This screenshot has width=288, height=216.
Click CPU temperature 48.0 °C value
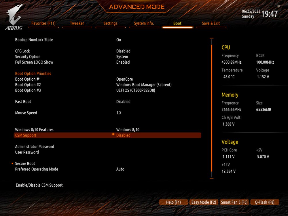tap(229, 77)
